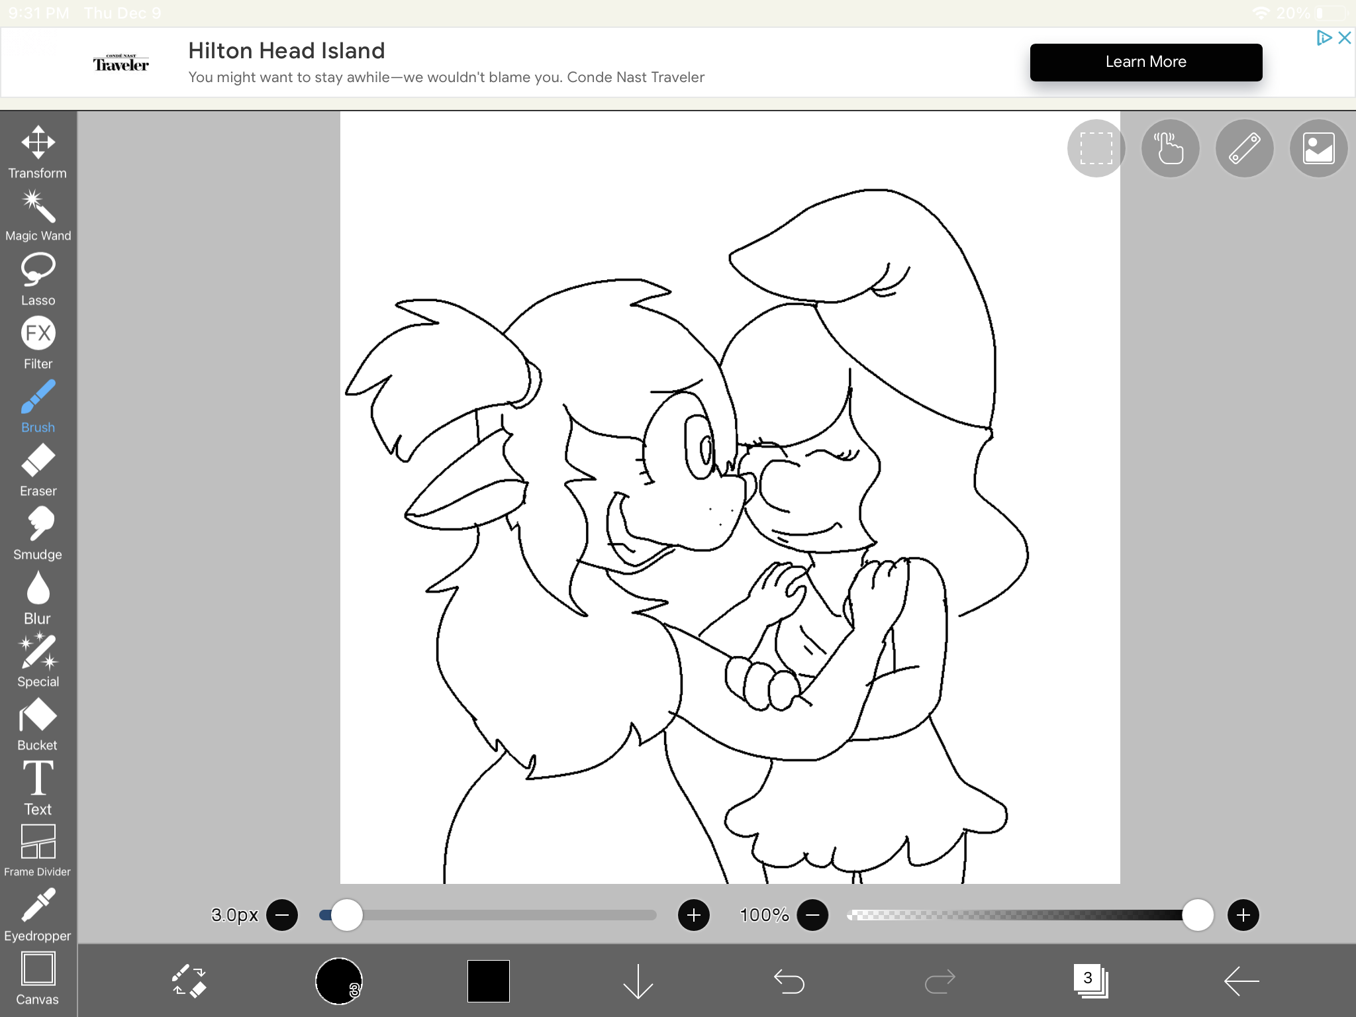The width and height of the screenshot is (1356, 1017).
Task: Click the Learn More ad button
Action: (1145, 62)
